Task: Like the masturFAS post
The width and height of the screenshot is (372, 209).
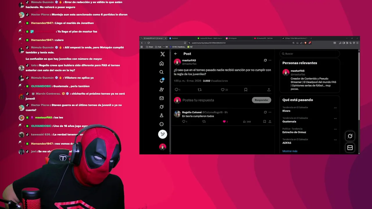Action: [x=223, y=90]
